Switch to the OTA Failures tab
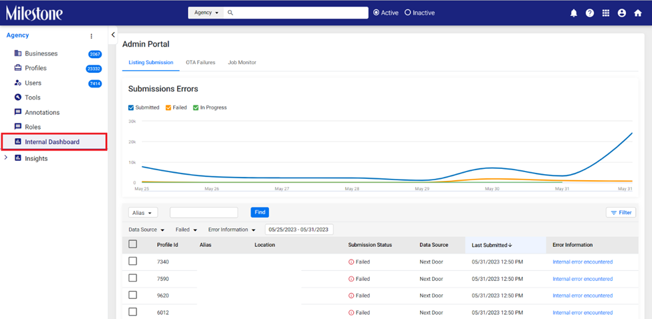Screen dimensions: 652x319 [x=201, y=63]
